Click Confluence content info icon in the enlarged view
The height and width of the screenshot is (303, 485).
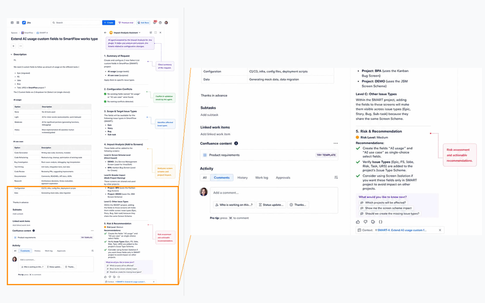[236, 143]
